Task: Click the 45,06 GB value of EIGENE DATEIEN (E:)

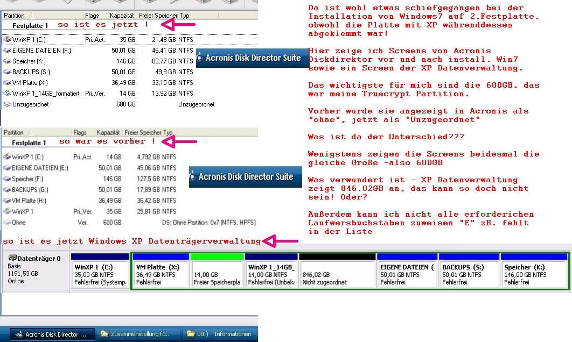Action: pos(149,168)
